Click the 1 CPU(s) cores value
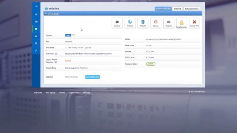The height and width of the screenshot is (133, 237). pyautogui.click(x=150, y=58)
